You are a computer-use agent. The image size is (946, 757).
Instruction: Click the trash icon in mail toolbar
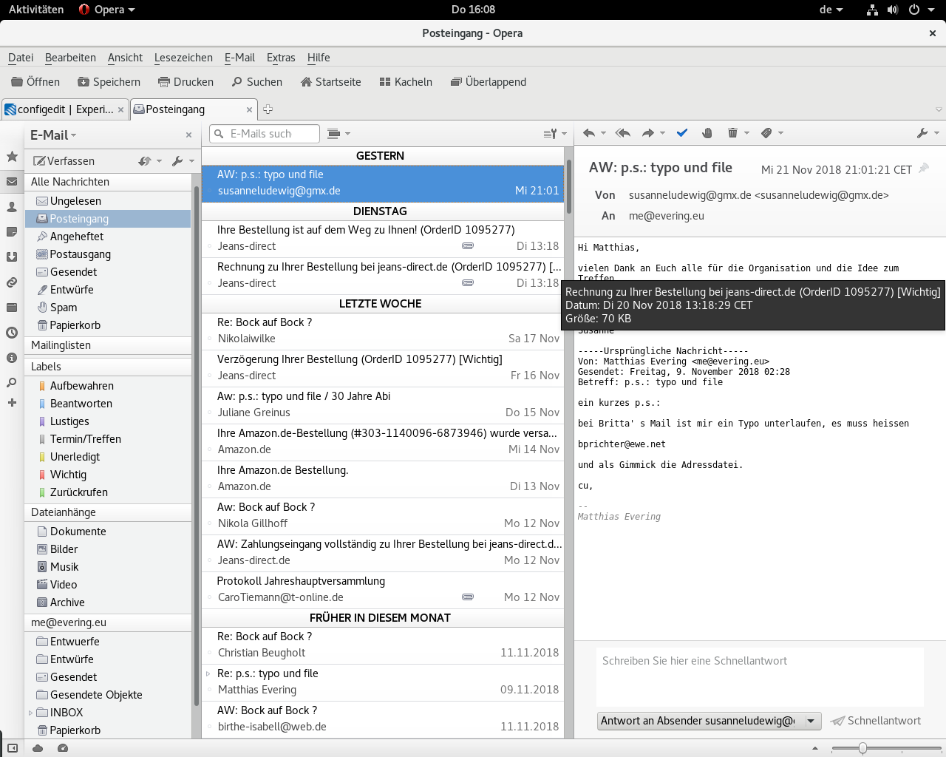point(732,133)
